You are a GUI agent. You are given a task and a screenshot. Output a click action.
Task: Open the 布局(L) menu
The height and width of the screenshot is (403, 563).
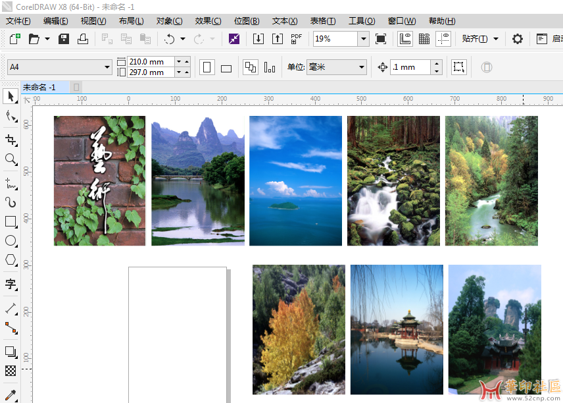(x=132, y=21)
